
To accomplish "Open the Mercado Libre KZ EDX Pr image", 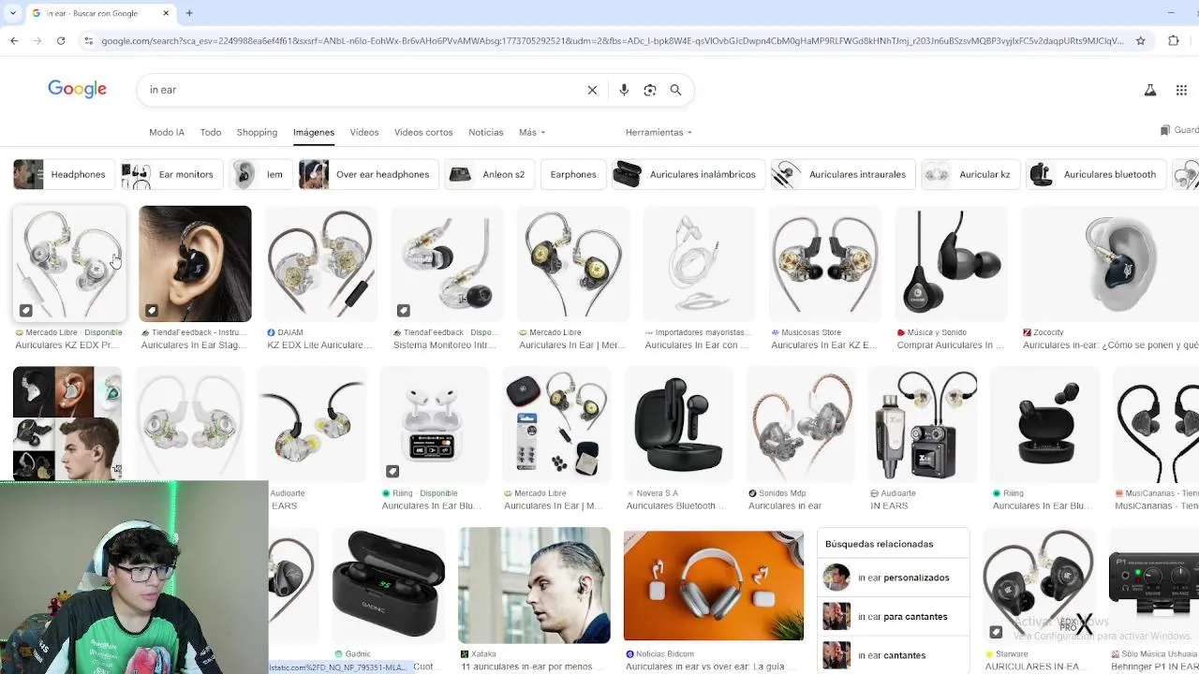I will pyautogui.click(x=69, y=264).
